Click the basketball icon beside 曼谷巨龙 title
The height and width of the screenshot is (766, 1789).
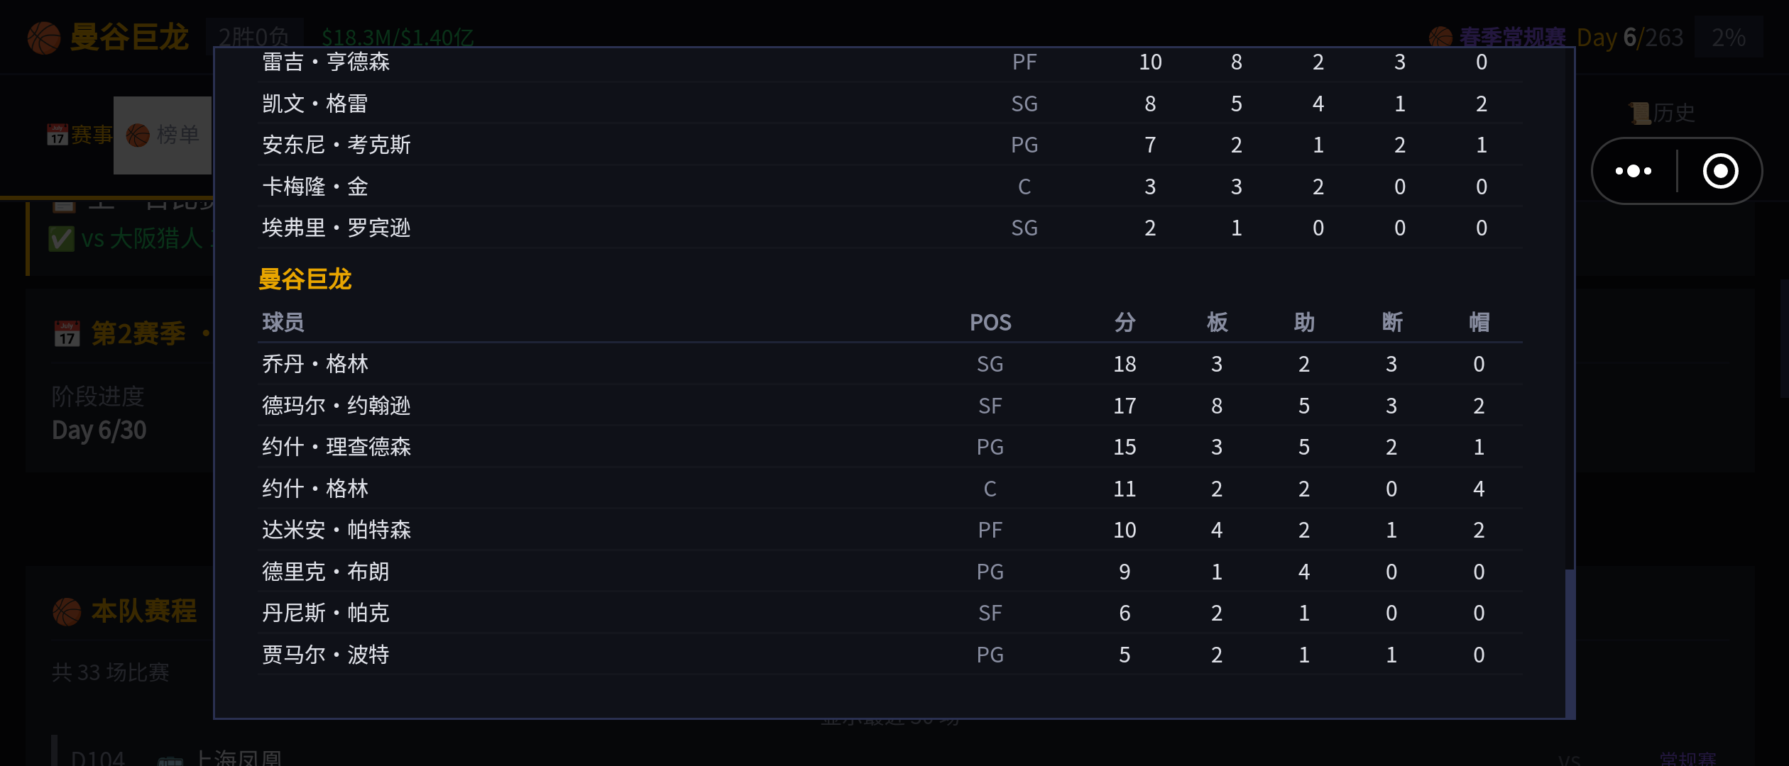(44, 38)
